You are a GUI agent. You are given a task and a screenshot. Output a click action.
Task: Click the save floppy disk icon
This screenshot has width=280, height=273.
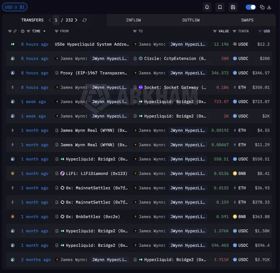click(x=233, y=7)
